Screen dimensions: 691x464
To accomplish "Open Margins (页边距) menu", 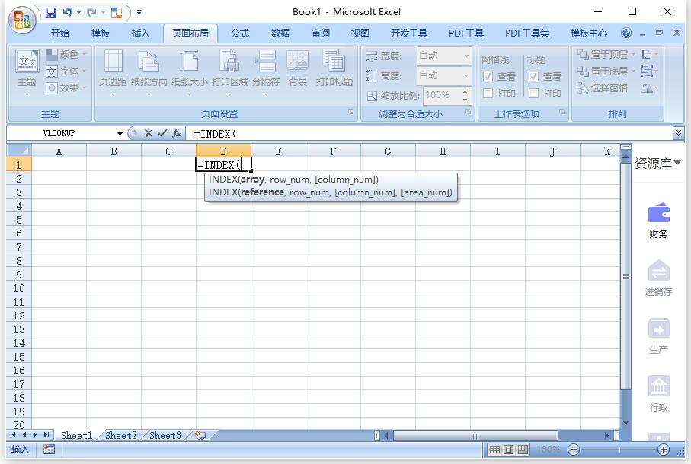I will [x=113, y=73].
